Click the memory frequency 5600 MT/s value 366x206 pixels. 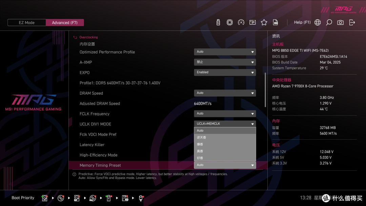[328, 133]
